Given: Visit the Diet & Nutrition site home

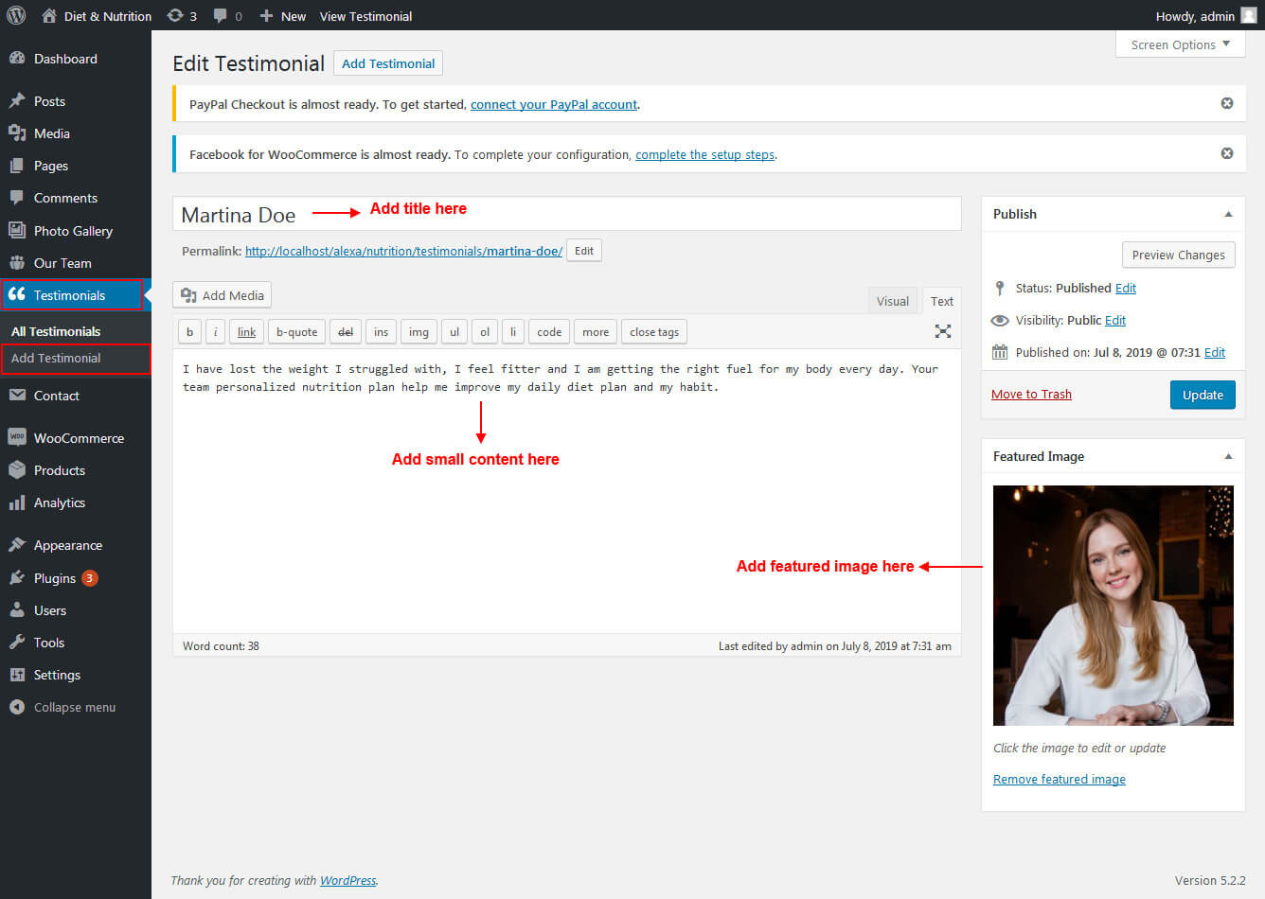Looking at the screenshot, I should click(x=97, y=16).
